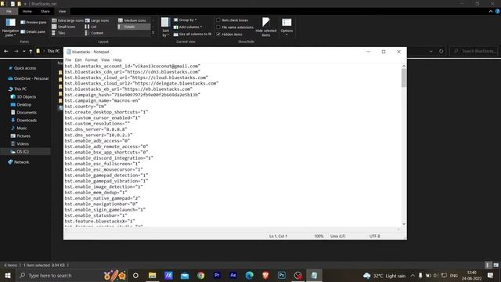The width and height of the screenshot is (501, 282).
Task: Click Hide selected items button
Action: pos(266,27)
